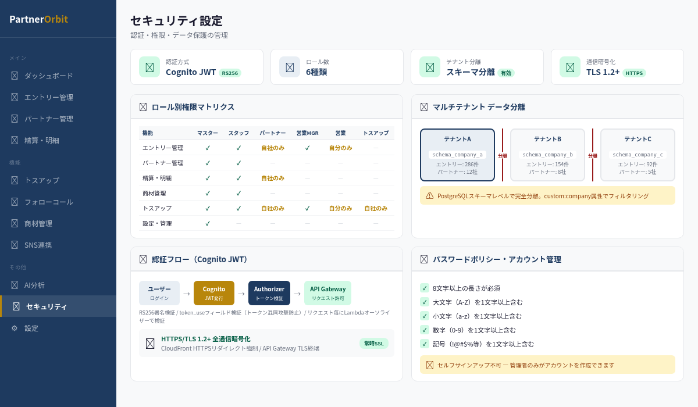The image size is (698, 407).
Task: Click the 大文字（A-Z）requirement checkbox
Action: tap(425, 302)
